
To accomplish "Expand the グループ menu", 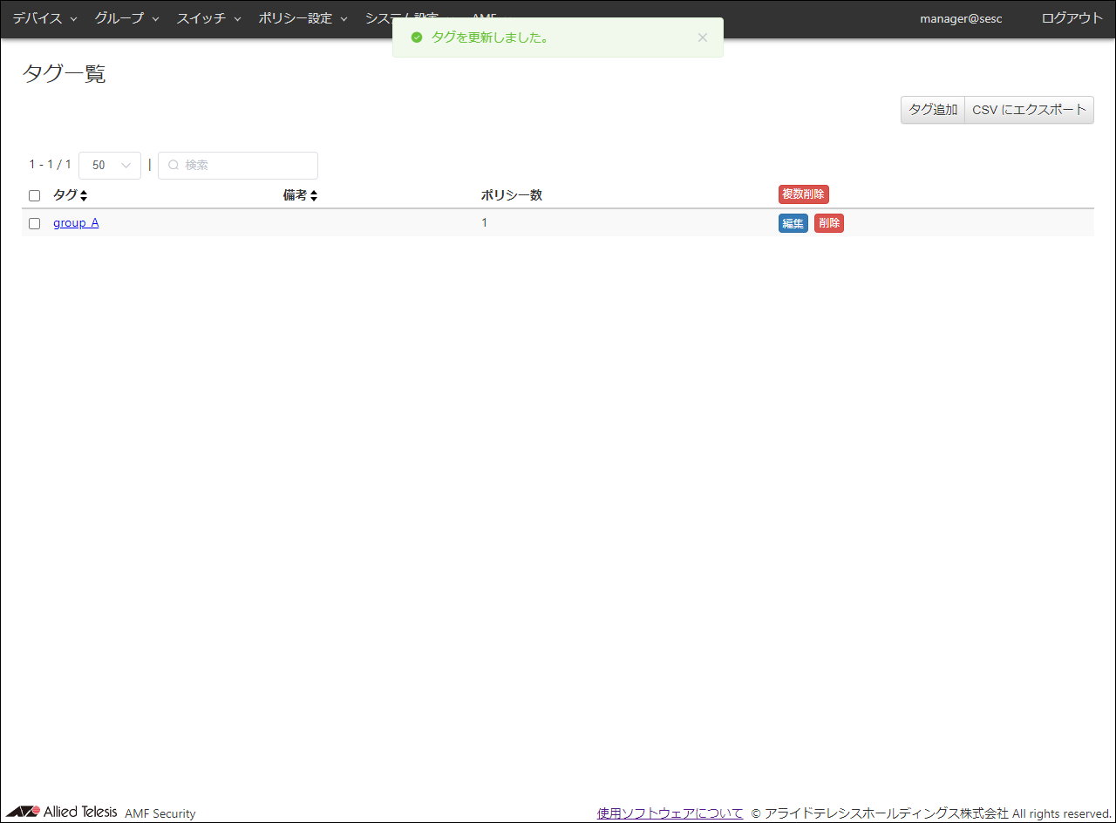I will pos(126,18).
